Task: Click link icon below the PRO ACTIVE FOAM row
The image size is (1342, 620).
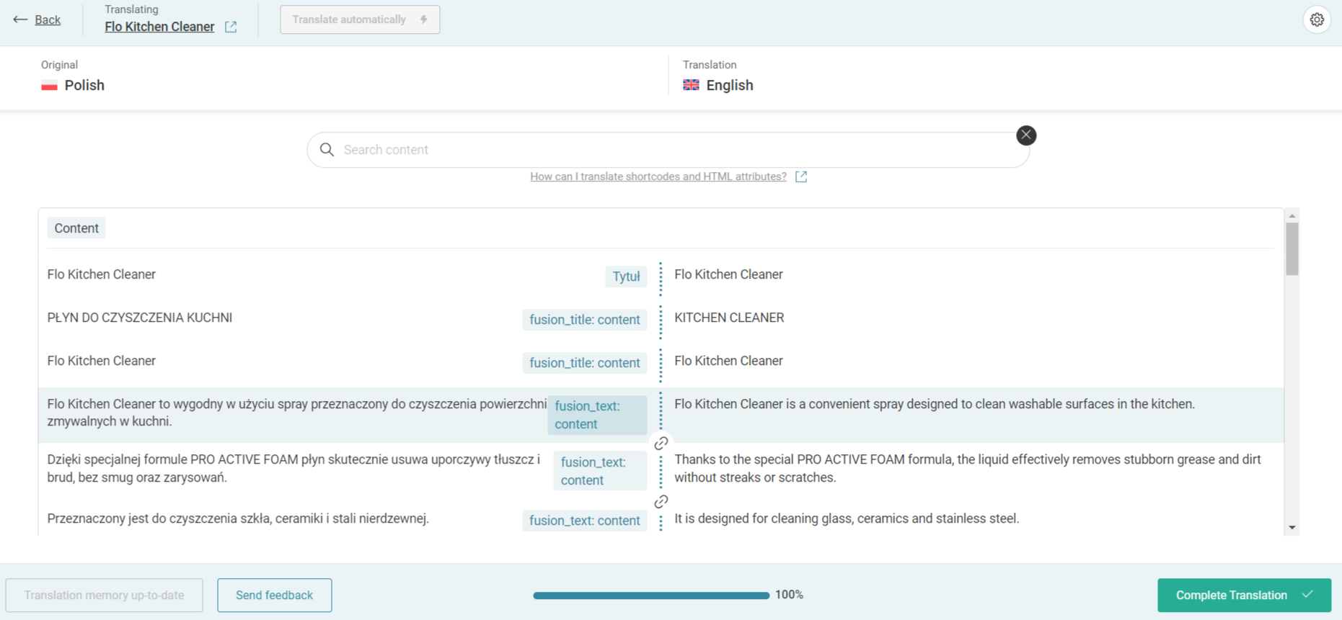Action: (661, 502)
